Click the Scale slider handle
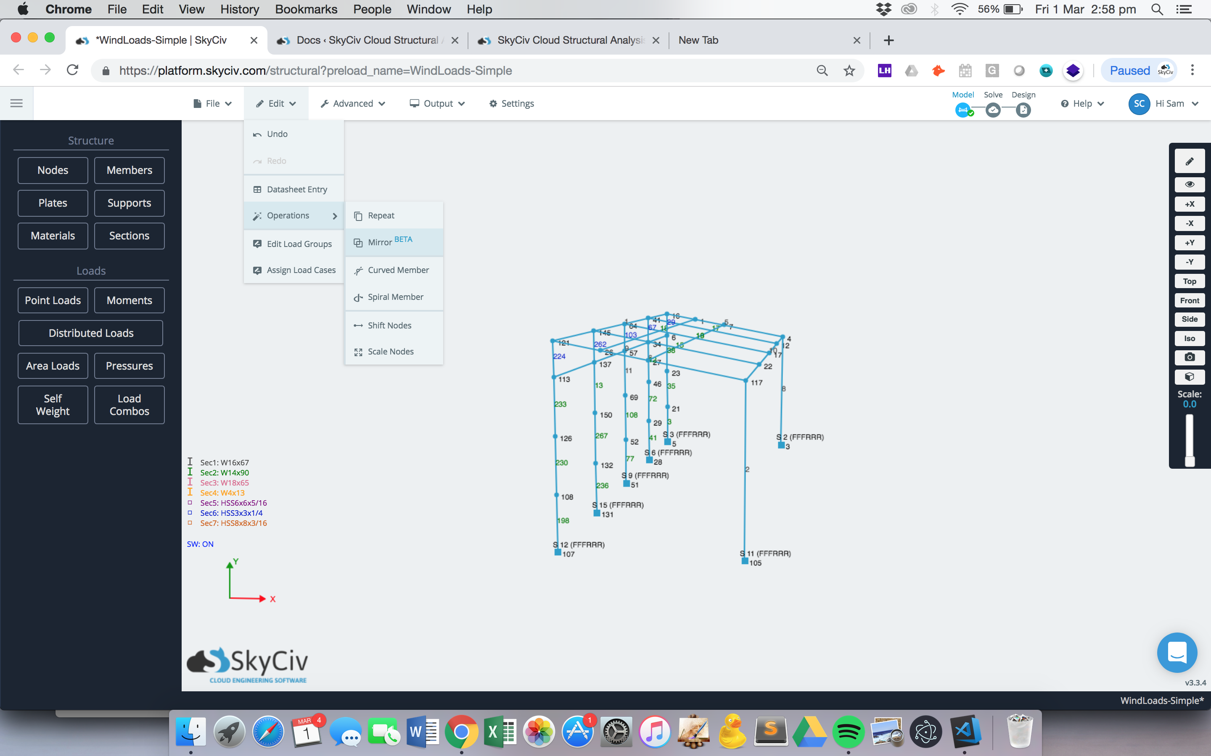 [1190, 461]
